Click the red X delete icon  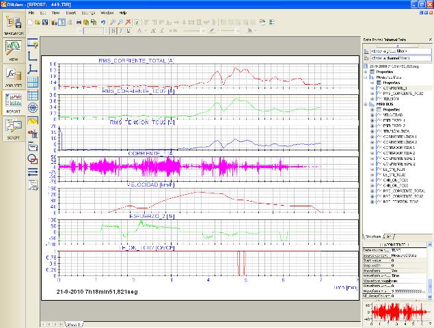click(128, 23)
